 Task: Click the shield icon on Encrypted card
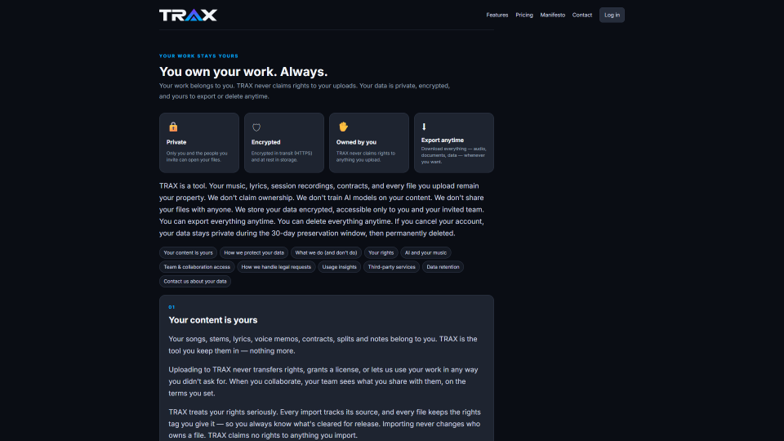[x=256, y=127]
